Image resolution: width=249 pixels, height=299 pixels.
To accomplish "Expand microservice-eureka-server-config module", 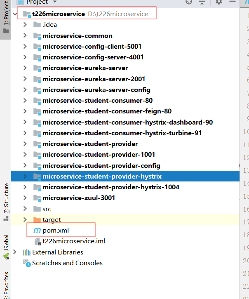I will pos(25,89).
